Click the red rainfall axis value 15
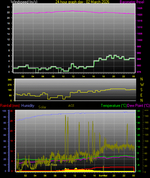150x178 pixels. tap(11, 141)
